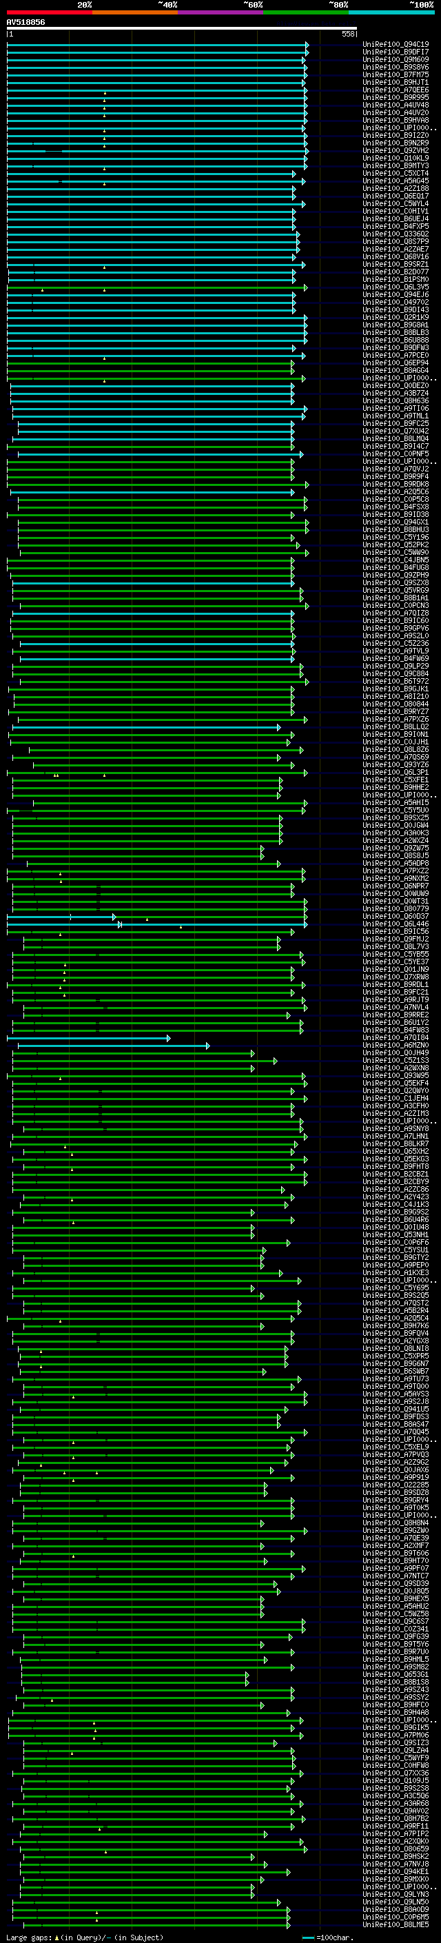The image size is (441, 1943).
Task: Open hit UniRef100_A6MZN0
Action: pos(396,1046)
